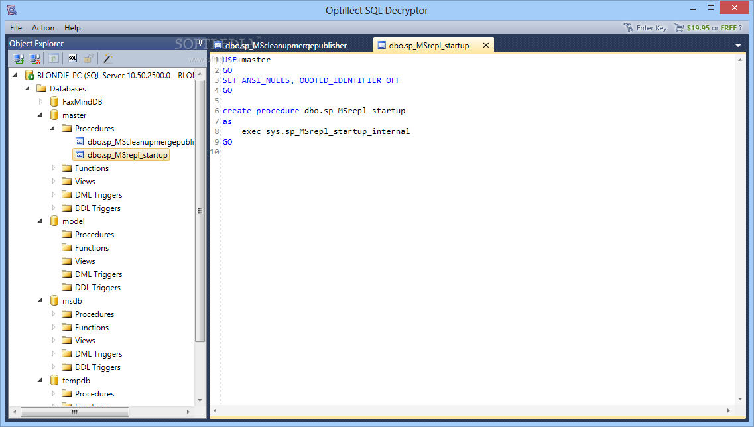Select Functions under model

pos(92,247)
